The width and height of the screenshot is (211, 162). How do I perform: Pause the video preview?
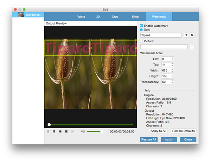coord(54,131)
